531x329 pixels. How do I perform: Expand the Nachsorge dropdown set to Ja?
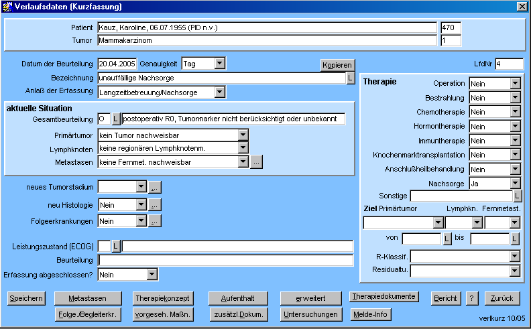515,183
